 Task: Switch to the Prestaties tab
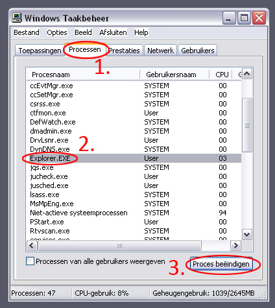(125, 51)
